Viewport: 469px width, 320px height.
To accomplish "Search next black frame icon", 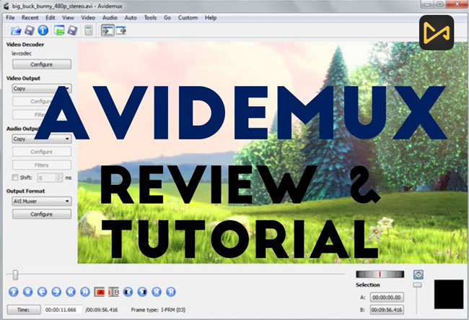I will 142,292.
